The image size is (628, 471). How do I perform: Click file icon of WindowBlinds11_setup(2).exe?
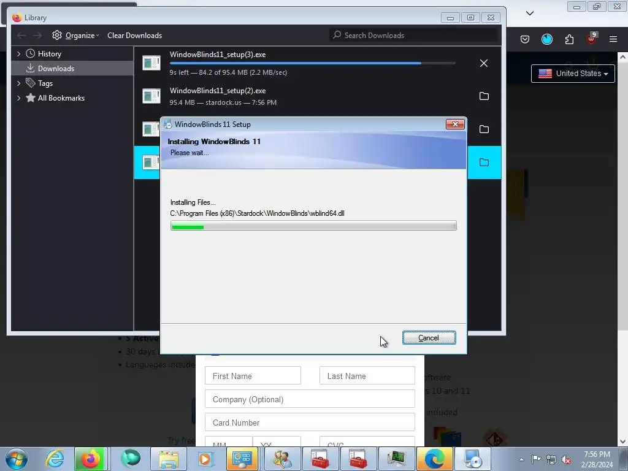click(151, 96)
